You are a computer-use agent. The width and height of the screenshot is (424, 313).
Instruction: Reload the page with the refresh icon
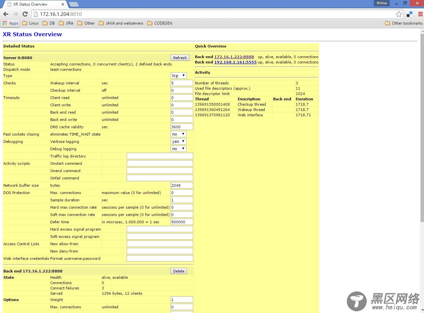click(x=25, y=14)
